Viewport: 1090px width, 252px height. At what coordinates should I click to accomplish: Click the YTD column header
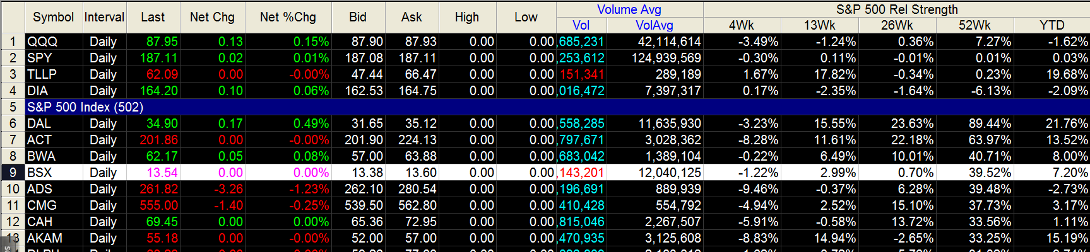coord(1051,25)
